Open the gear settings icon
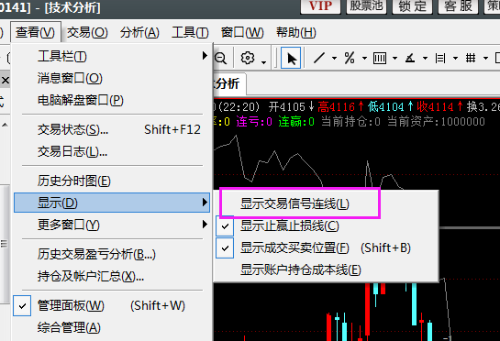 click(248, 58)
